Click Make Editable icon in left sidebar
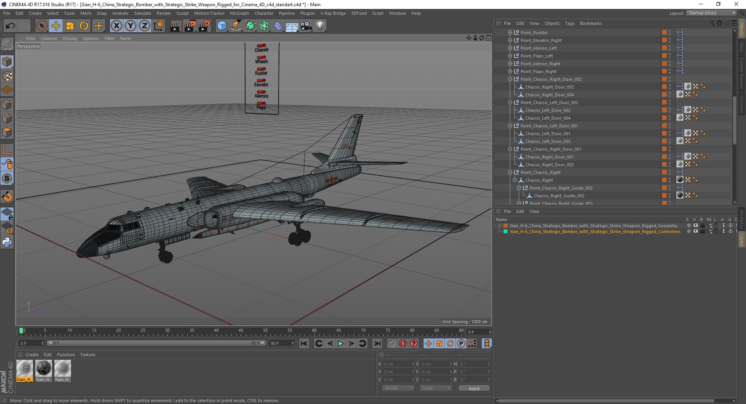746x404 pixels. click(x=7, y=44)
